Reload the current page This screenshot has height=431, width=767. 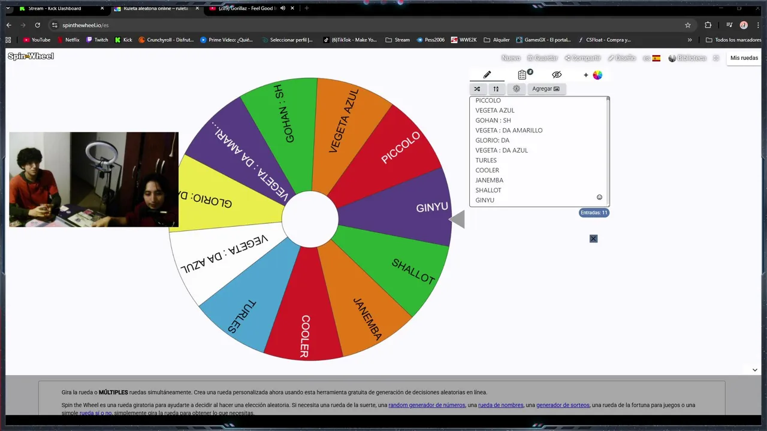(37, 25)
